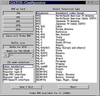The width and height of the screenshot is (100, 96).
Task: Select PAL-B Europe Antenna
Action: [x=66, y=29]
